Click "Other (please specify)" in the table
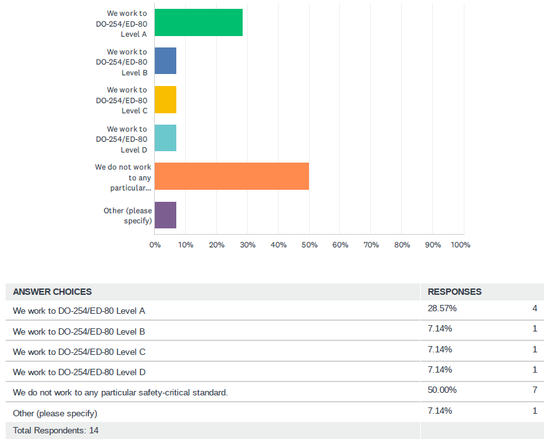The height and width of the screenshot is (446, 551). [x=55, y=413]
